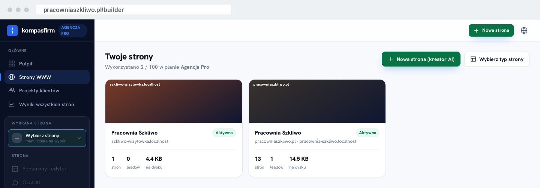Click the kompasfirm brand name
This screenshot has height=188, width=540.
click(x=38, y=31)
